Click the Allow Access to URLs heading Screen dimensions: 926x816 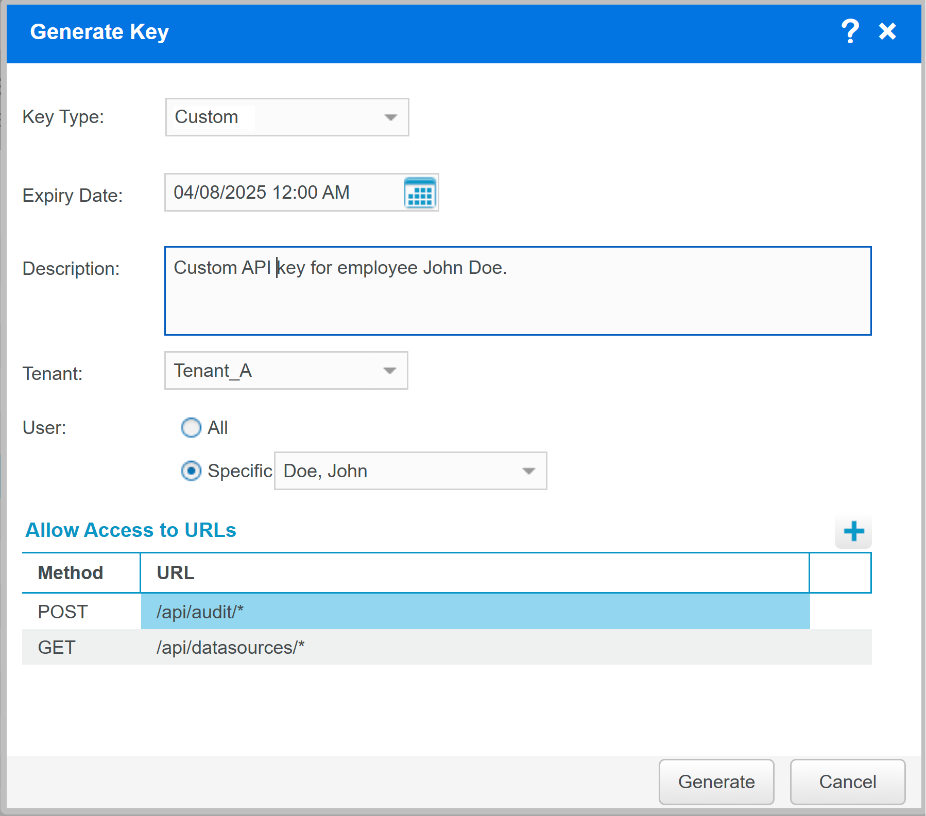click(x=131, y=530)
